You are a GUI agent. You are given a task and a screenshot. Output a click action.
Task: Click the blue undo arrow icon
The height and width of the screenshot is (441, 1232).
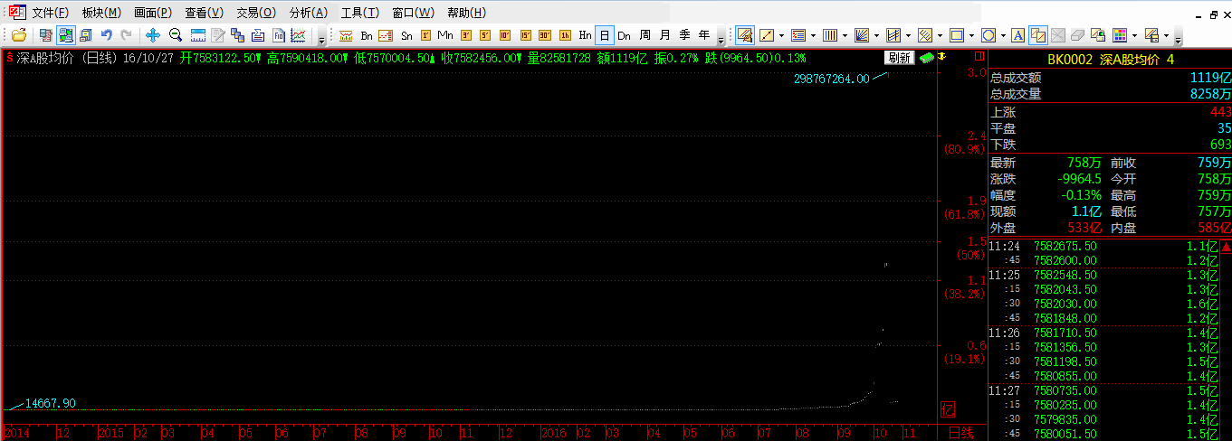click(106, 35)
